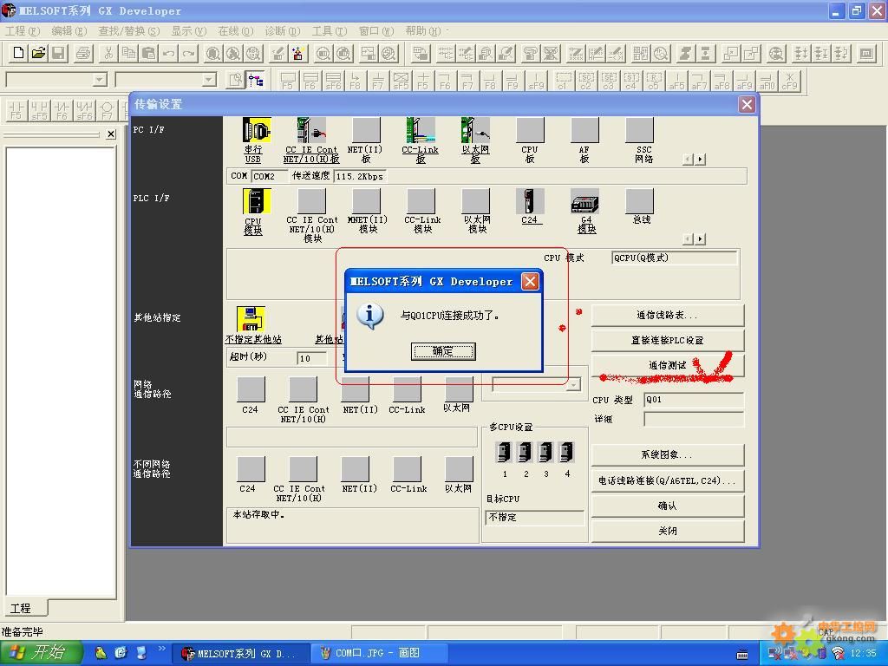This screenshot has height=666, width=888.
Task: Expand the first toolbar combo box
Action: 100,80
